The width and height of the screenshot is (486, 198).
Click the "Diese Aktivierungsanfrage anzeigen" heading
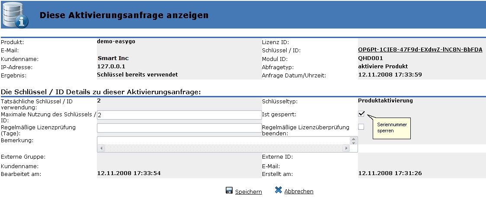tap(124, 15)
